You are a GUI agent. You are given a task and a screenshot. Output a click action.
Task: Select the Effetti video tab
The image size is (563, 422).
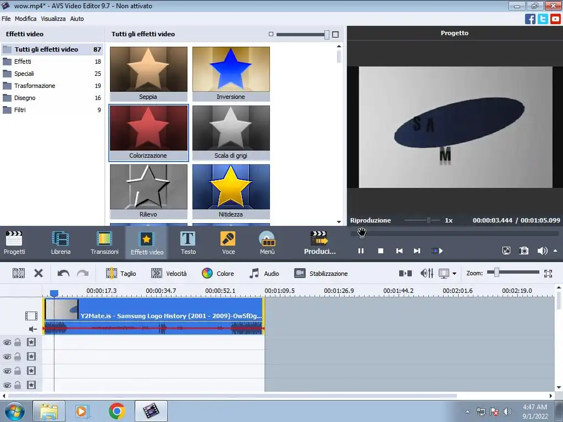coord(147,242)
